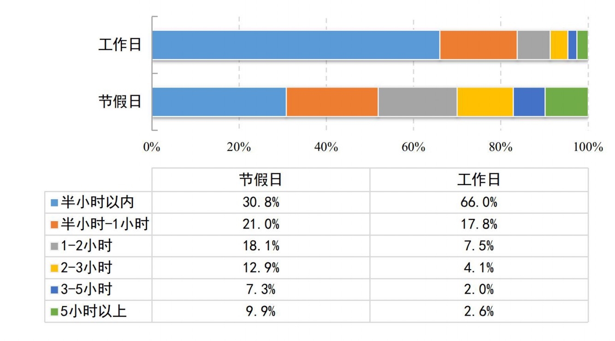Screen dimensions: 615x341
Task: Click the 节假日 table column header
Action: pyautogui.click(x=260, y=180)
